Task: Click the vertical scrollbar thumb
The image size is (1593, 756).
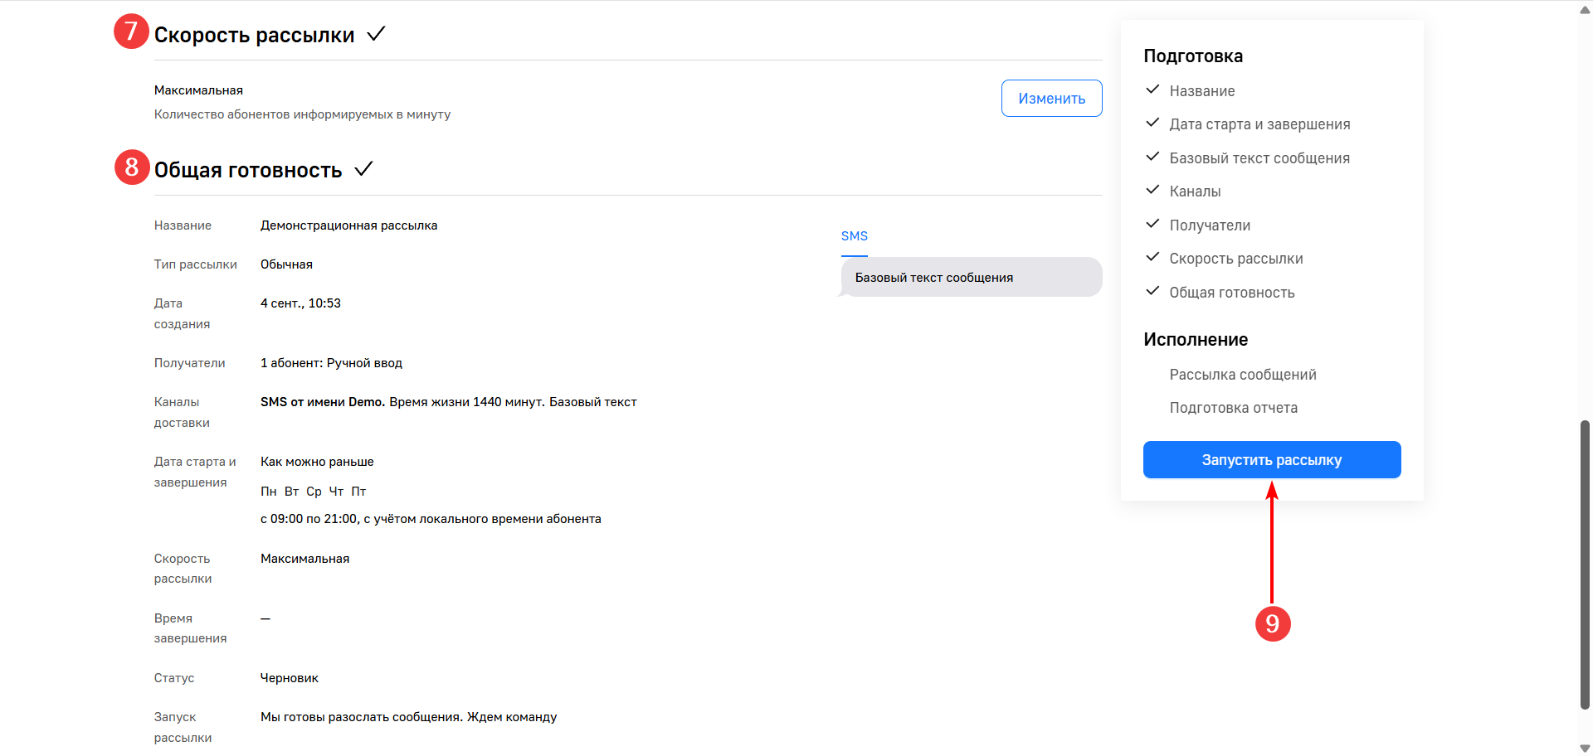Action: tap(1585, 564)
